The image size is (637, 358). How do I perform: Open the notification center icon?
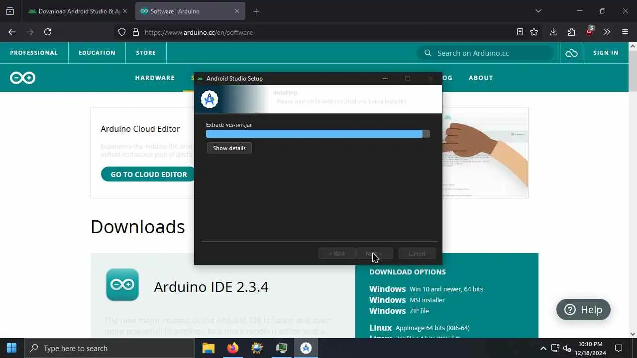click(619, 348)
